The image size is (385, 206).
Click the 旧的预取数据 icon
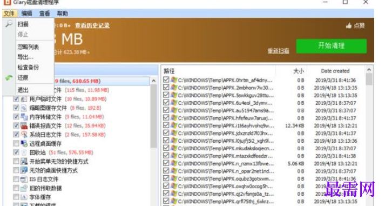pos(24,188)
